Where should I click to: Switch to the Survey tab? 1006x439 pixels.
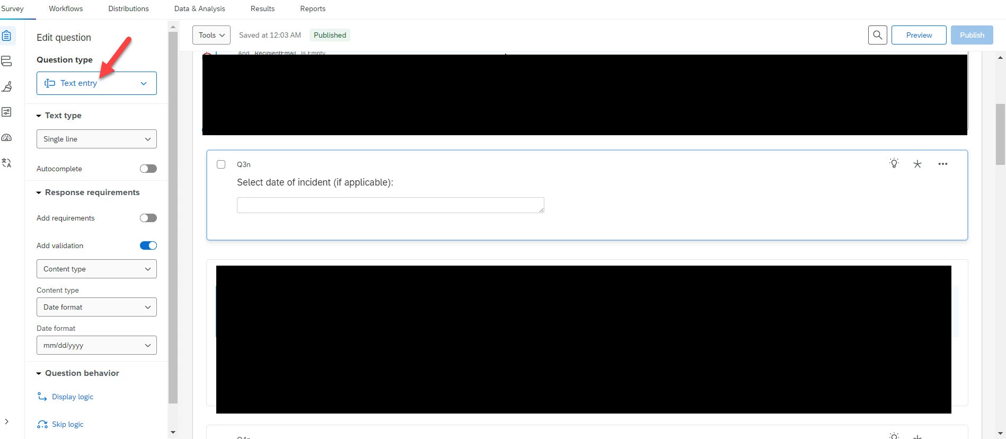coord(12,8)
